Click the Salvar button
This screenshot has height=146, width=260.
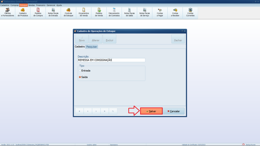[151, 111]
